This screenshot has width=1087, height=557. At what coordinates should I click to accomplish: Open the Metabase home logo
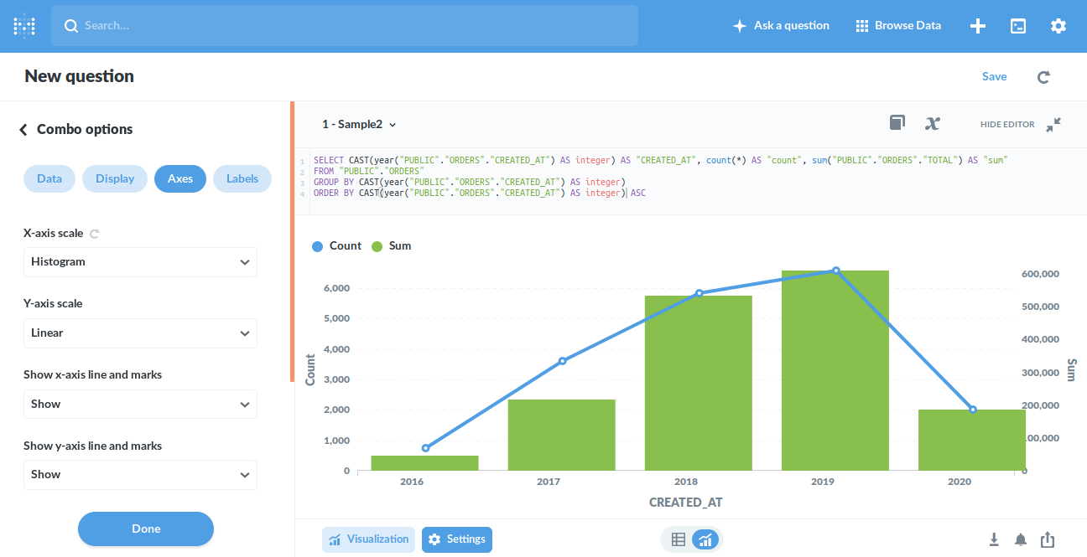24,26
